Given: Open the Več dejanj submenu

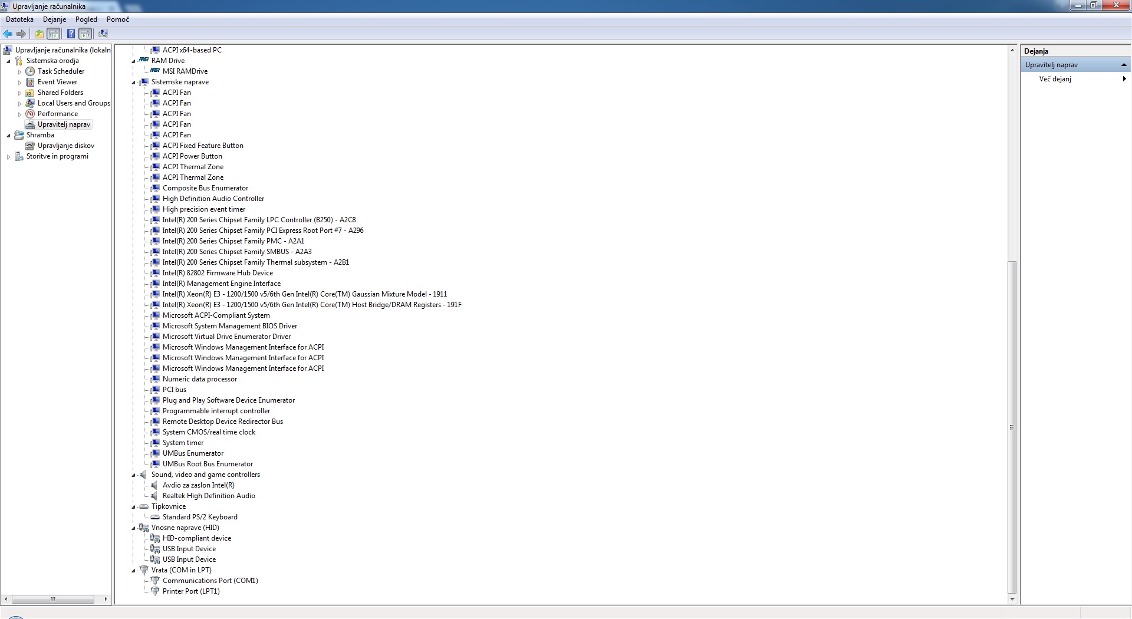Looking at the screenshot, I should click(1076, 79).
